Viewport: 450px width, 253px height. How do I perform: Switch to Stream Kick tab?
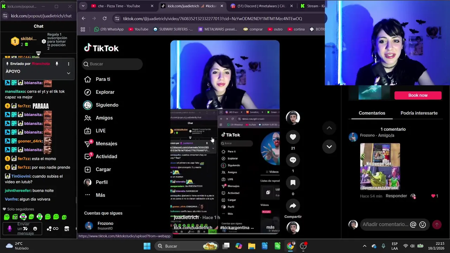[x=312, y=6]
